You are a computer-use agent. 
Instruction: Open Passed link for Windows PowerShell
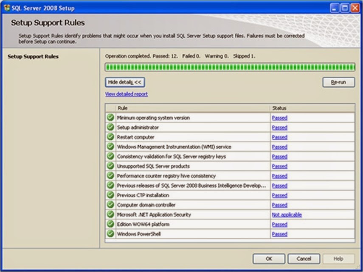(x=279, y=234)
